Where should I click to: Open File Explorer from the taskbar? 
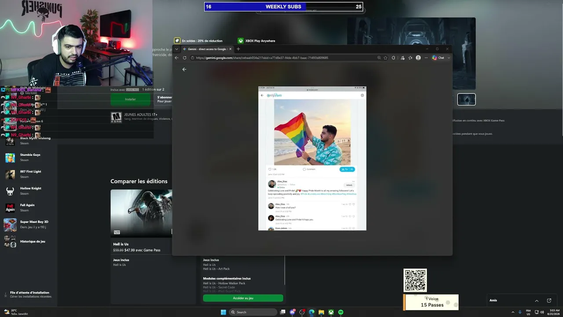coord(321,312)
